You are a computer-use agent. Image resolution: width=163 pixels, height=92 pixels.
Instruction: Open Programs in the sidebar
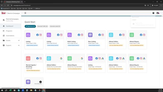point(11,31)
